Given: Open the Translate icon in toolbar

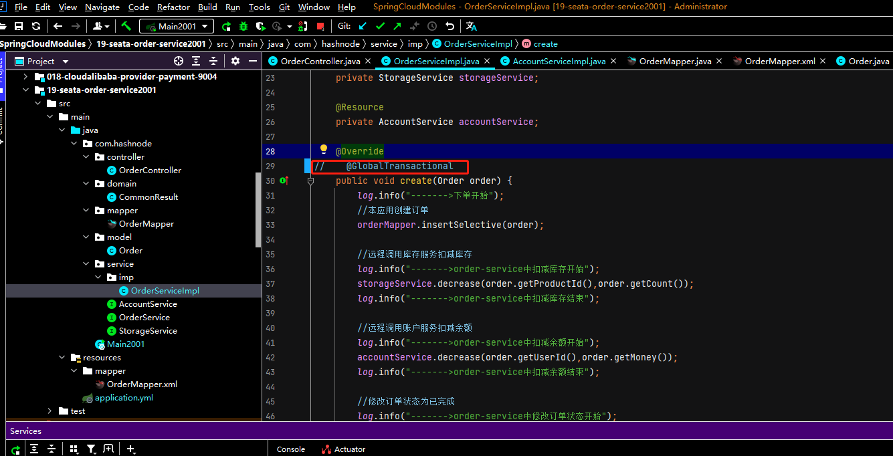Looking at the screenshot, I should [472, 26].
